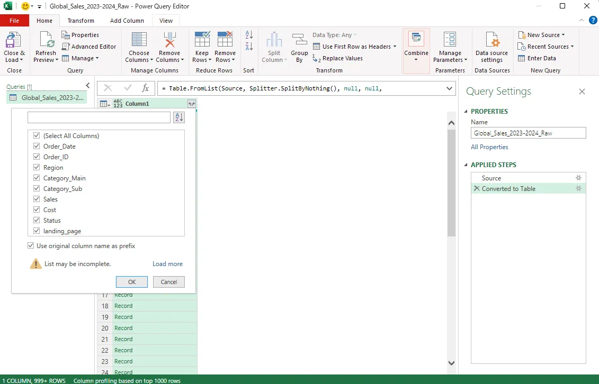
Task: Switch to the Transform tab
Action: click(81, 21)
